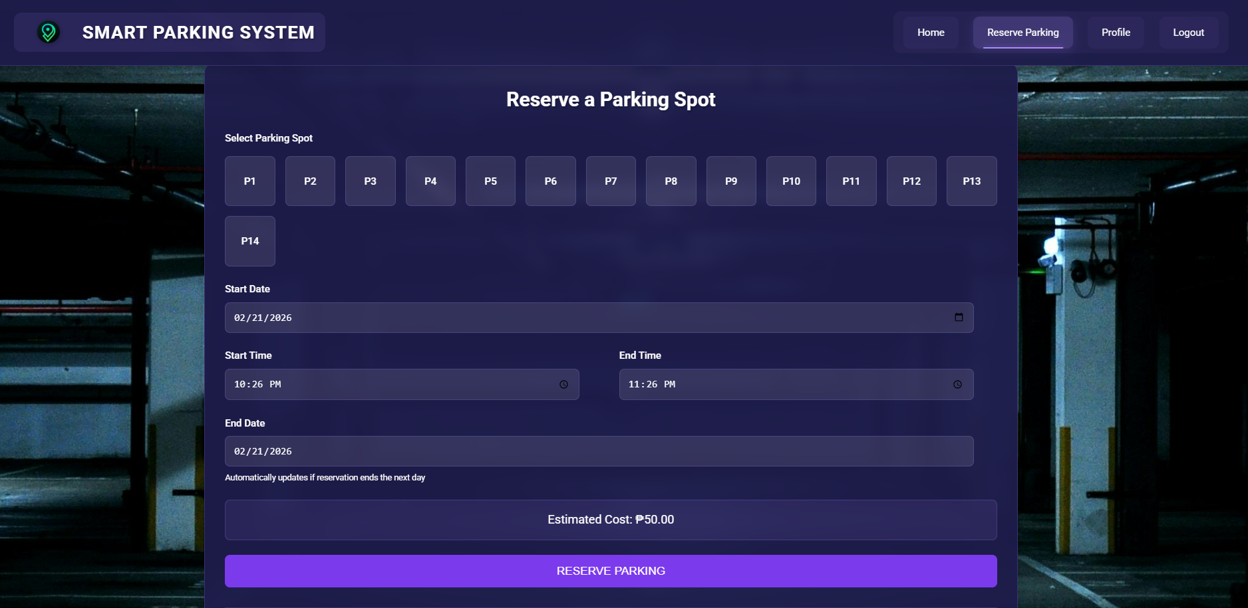Click the Smart Parking System title

198,33
